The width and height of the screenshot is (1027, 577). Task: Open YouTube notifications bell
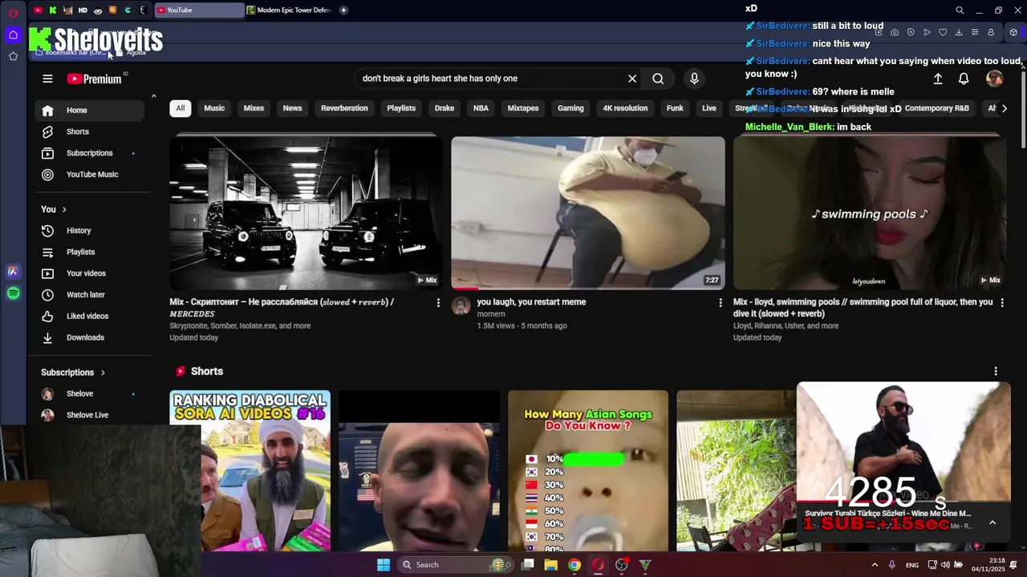click(x=964, y=79)
